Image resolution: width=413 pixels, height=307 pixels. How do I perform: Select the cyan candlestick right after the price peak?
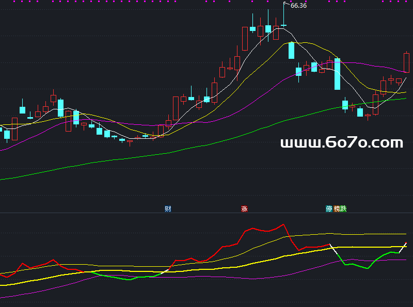tap(291, 51)
